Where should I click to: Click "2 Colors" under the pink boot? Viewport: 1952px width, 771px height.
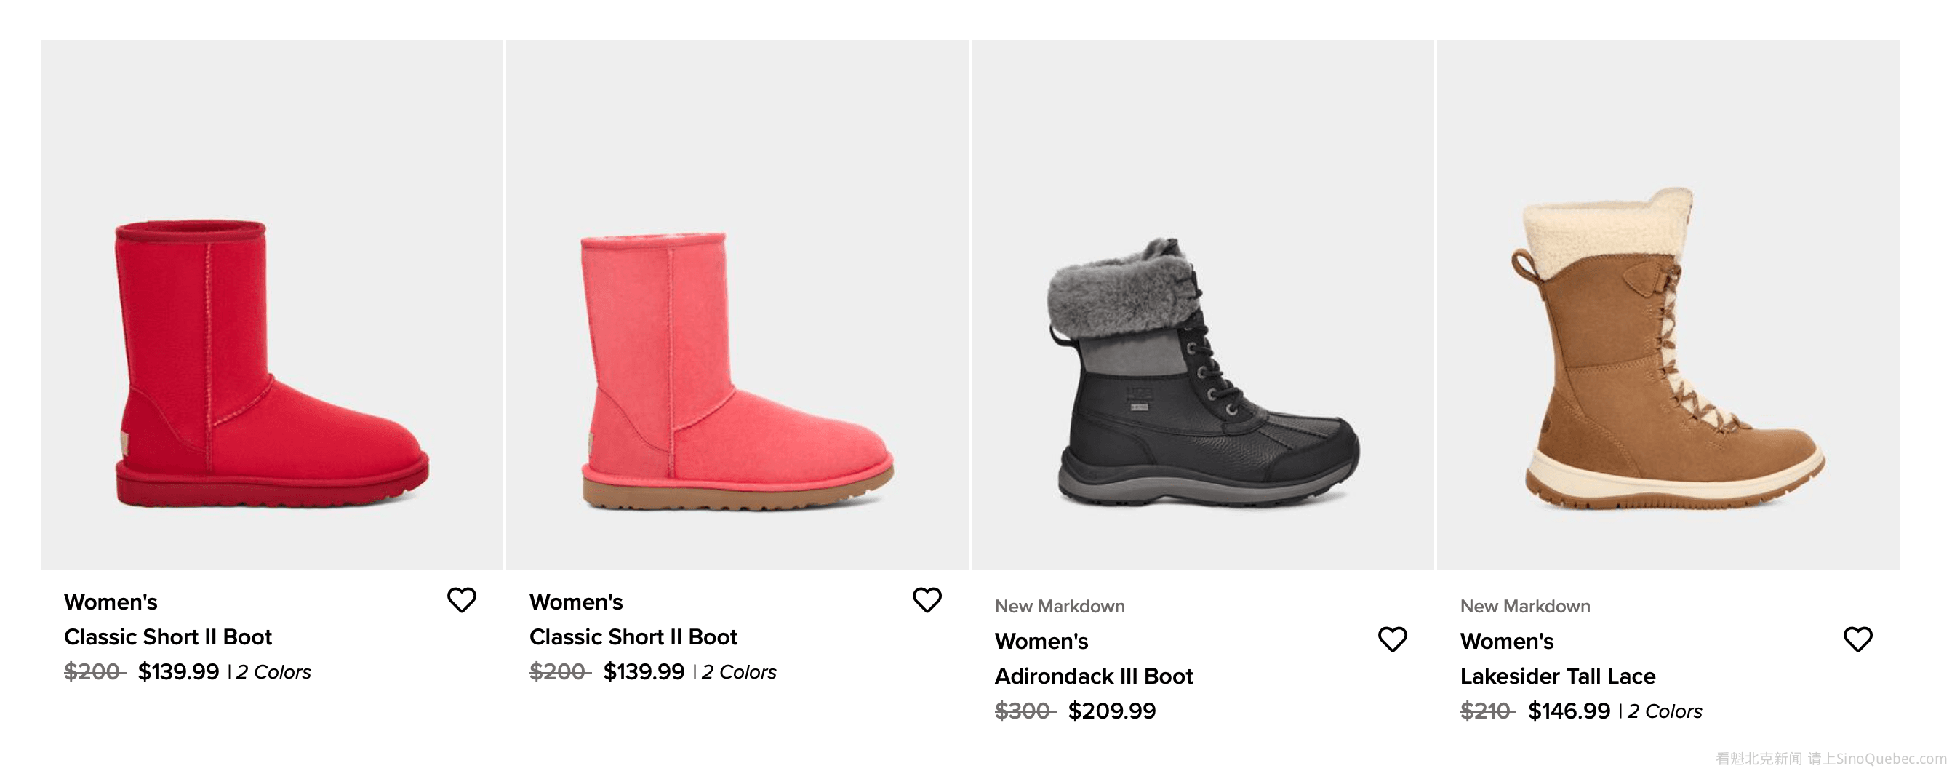(x=739, y=673)
